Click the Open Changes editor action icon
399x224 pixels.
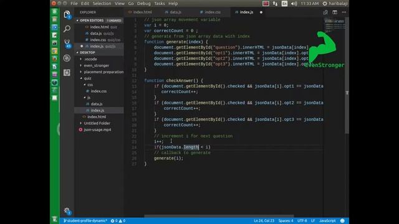(325, 12)
